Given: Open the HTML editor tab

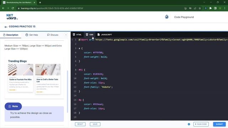Looking at the screenshot, I should pyautogui.click(x=77, y=34).
